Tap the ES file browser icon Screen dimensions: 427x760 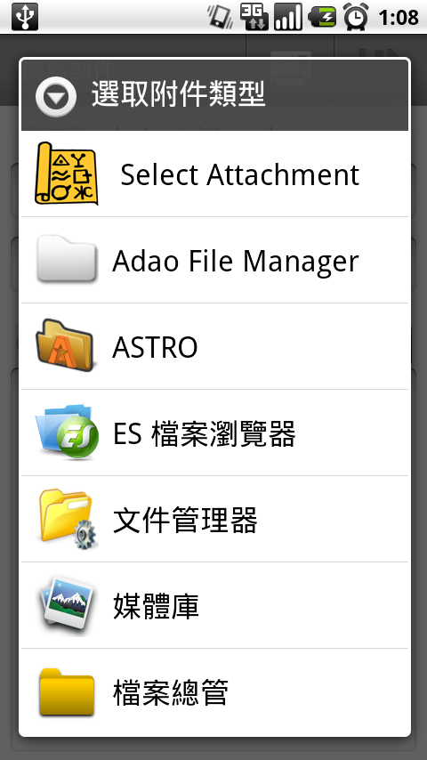(x=67, y=433)
